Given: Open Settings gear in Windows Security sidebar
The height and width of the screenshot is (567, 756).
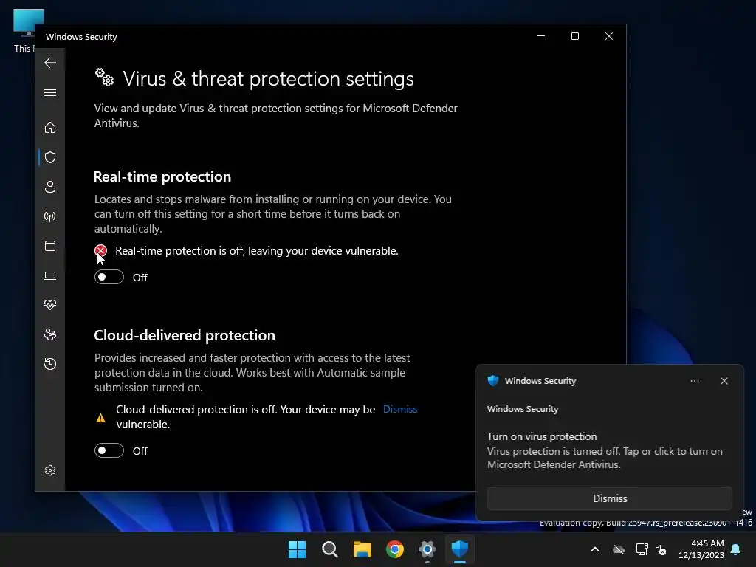Looking at the screenshot, I should 50,470.
